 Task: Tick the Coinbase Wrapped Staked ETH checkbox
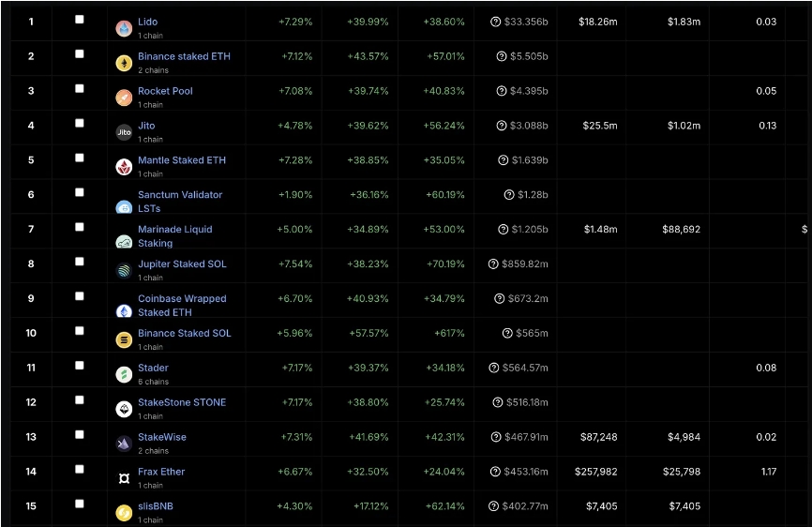pyautogui.click(x=80, y=296)
